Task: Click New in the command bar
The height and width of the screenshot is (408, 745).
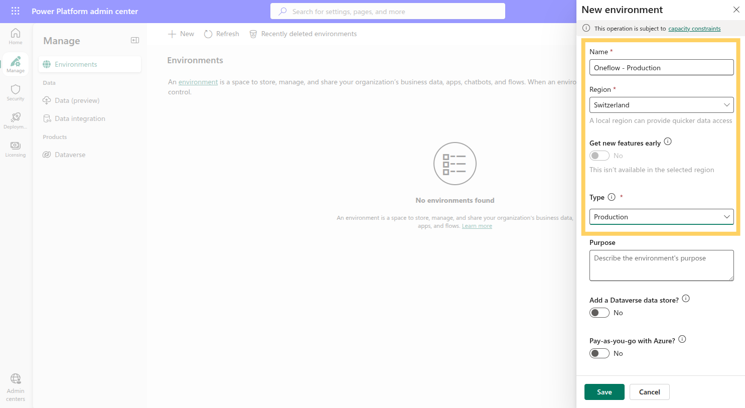Action: (x=181, y=34)
